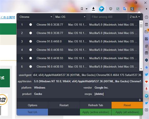Image resolution: width=149 pixels, height=119 pixels.
Task: Open the red heart web panel icon
Action: (146, 82)
